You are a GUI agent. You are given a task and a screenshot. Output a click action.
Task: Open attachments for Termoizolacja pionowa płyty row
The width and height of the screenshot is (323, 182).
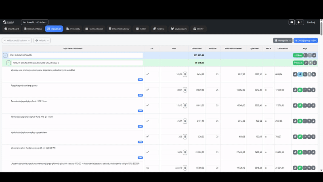[295, 121]
